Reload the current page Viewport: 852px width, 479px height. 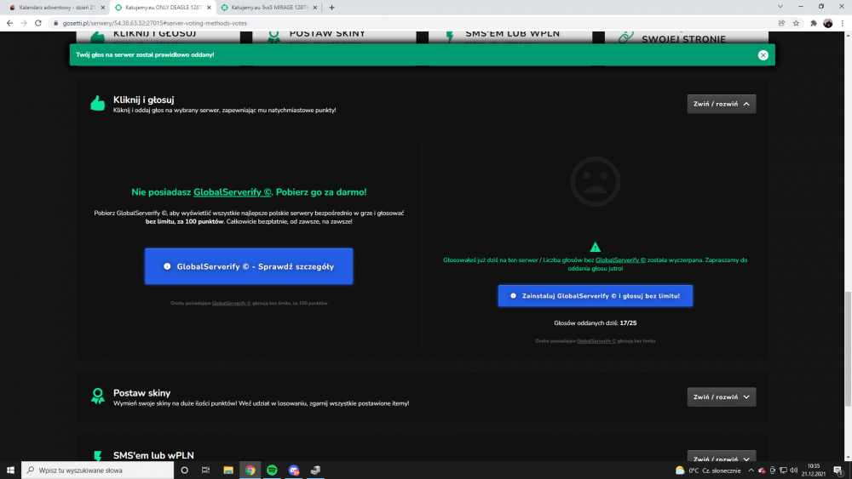click(x=38, y=23)
